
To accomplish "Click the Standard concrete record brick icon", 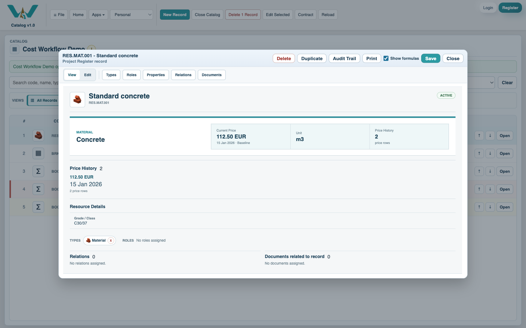I will pos(77,99).
